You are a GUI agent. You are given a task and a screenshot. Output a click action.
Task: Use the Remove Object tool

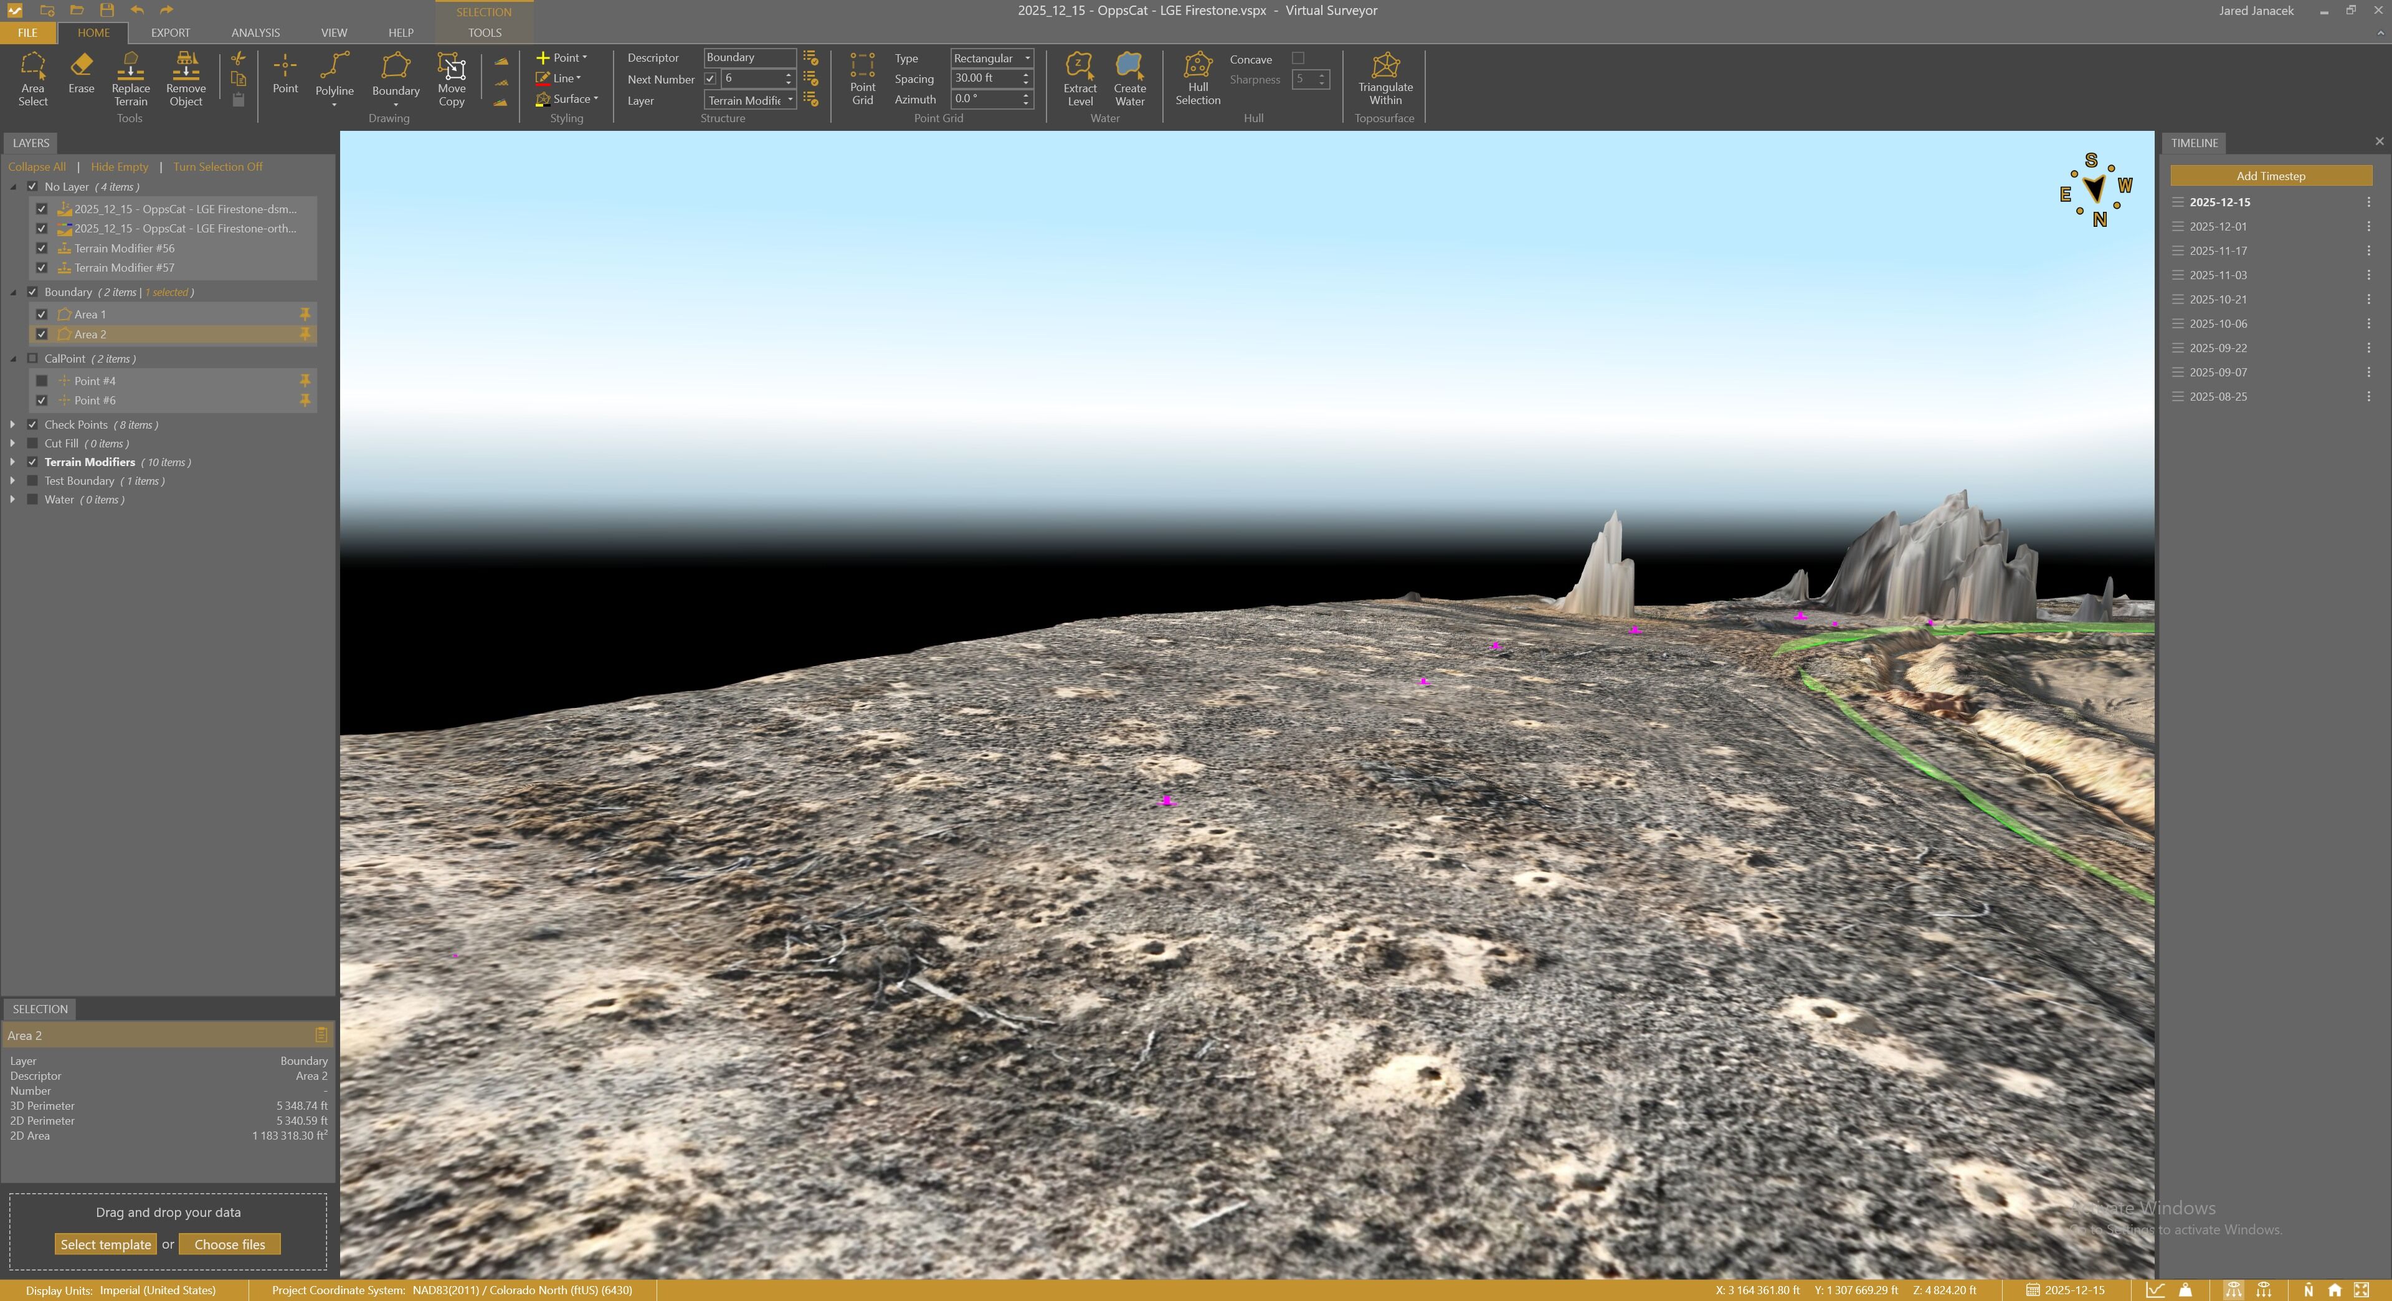coord(186,79)
